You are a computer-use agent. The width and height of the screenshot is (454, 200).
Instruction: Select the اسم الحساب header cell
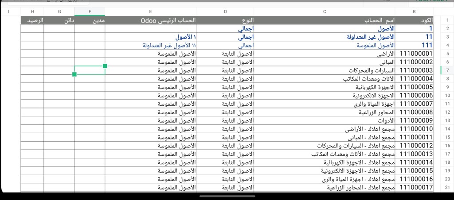click(x=325, y=20)
